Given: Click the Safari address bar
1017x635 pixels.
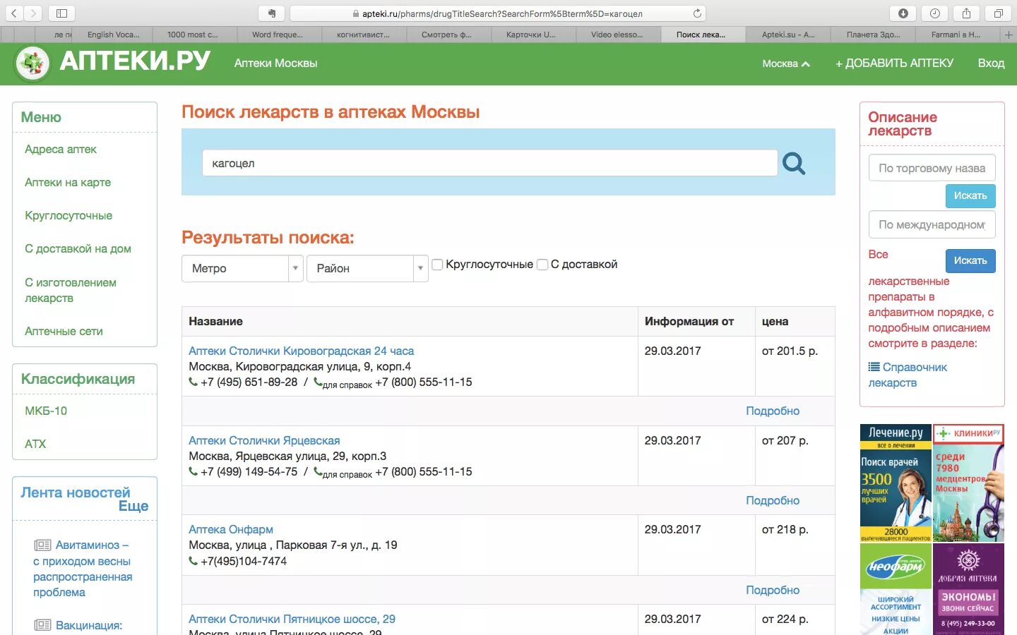Looking at the screenshot, I should (497, 13).
